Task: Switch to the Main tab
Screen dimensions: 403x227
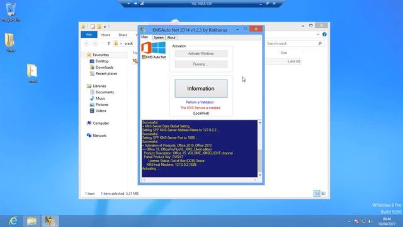Action: pos(145,37)
